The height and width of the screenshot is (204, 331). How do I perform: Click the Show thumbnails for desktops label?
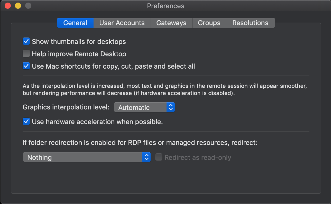click(x=79, y=41)
